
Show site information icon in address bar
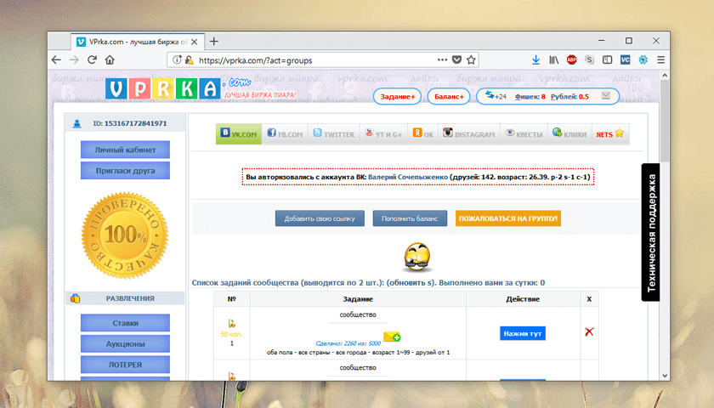point(177,59)
